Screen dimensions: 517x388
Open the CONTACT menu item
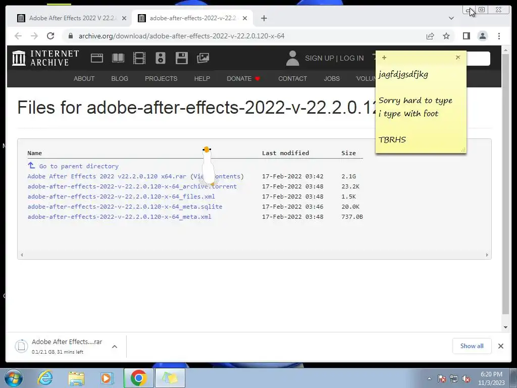click(292, 78)
